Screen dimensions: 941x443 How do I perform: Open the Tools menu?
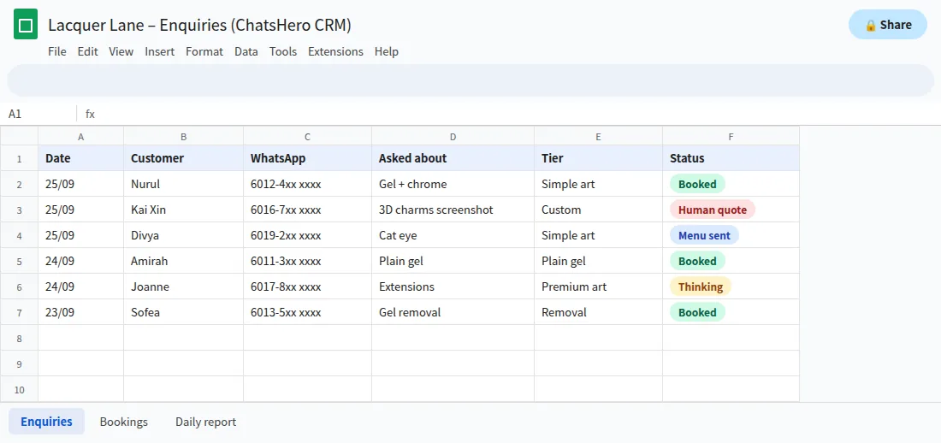point(283,51)
